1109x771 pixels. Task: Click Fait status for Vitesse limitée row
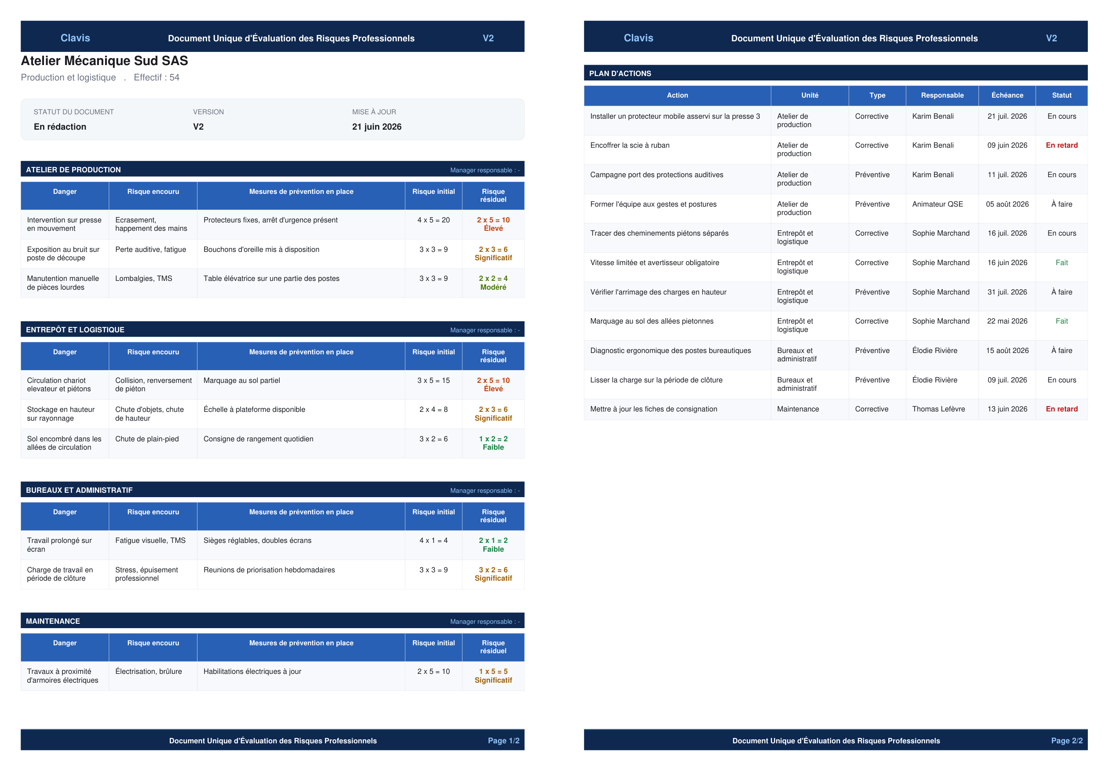coord(1062,262)
